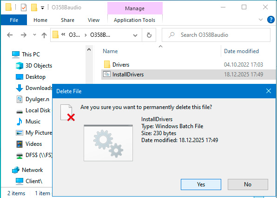Click Drivers date 04.10.2022 17:03
The image size is (277, 198).
tap(244, 65)
